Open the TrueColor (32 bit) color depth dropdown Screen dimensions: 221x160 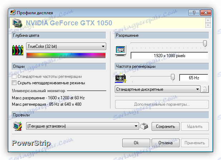pos(66,46)
